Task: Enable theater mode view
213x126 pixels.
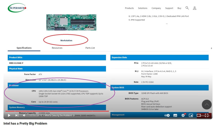Action: (x=199, y=115)
